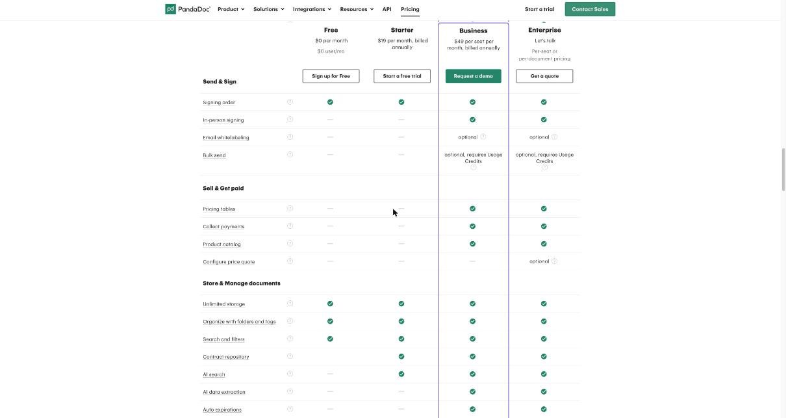Screen dimensions: 786x418
Task: Select the Pricing nav item
Action: click(x=410, y=9)
